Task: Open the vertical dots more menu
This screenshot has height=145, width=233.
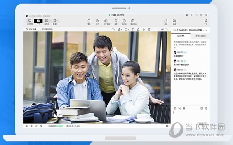Action: point(192,15)
